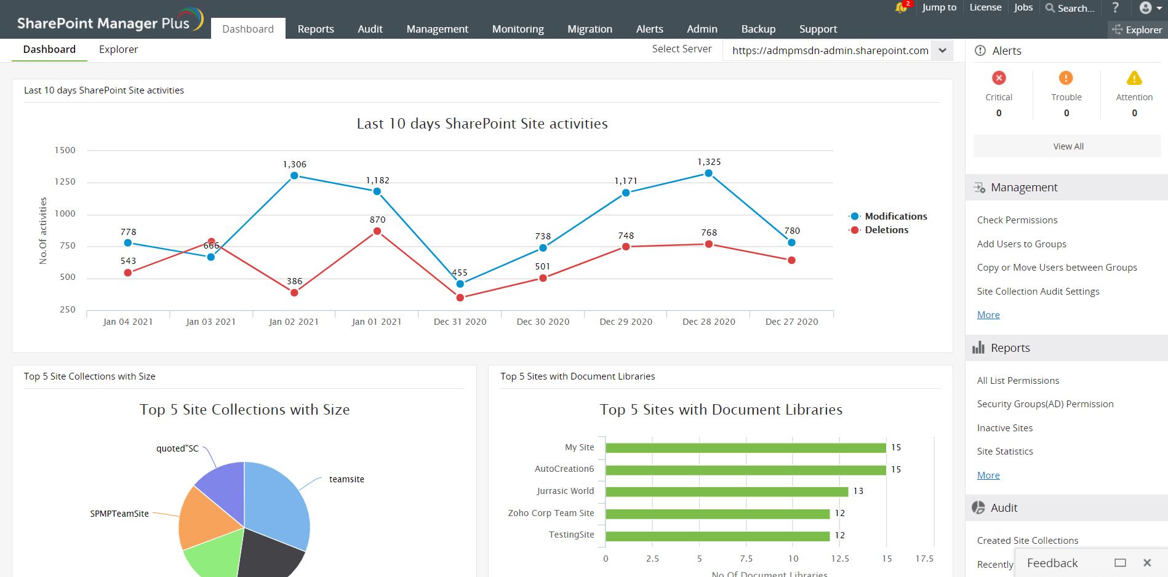Select the Explorer sub-tab beside Dashboard
This screenshot has width=1168, height=577.
(118, 49)
